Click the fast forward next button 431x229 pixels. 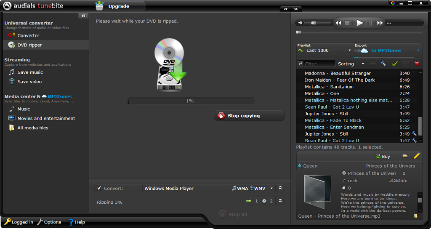pyautogui.click(x=380, y=23)
